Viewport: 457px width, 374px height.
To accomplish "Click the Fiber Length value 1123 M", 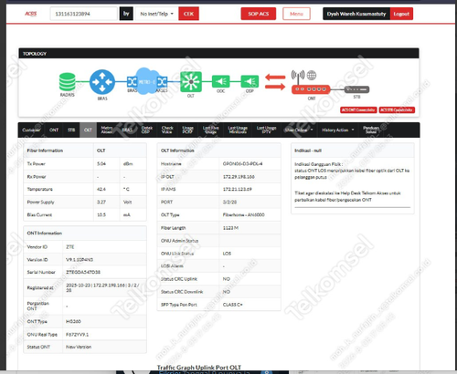I will (230, 228).
